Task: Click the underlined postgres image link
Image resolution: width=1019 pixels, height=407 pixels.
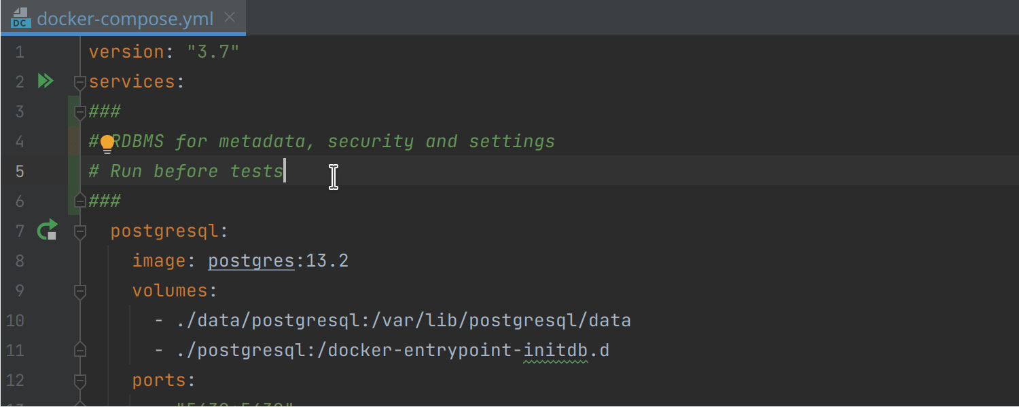Action: (x=251, y=261)
